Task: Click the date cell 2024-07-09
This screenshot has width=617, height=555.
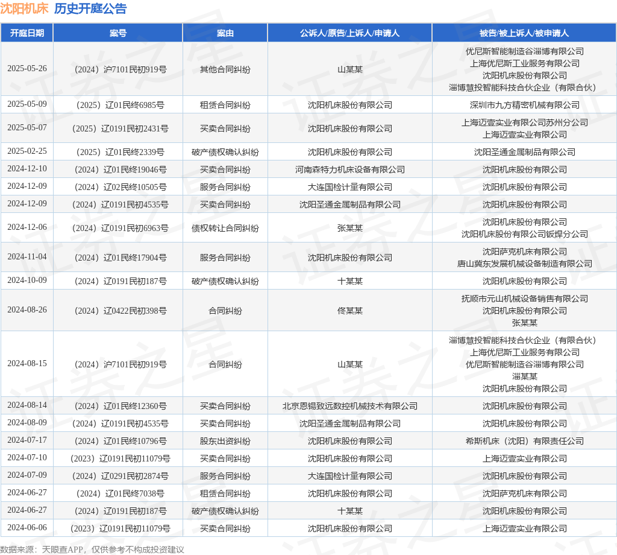Action: tap(27, 475)
